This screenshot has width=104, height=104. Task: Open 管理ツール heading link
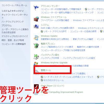(46, 70)
